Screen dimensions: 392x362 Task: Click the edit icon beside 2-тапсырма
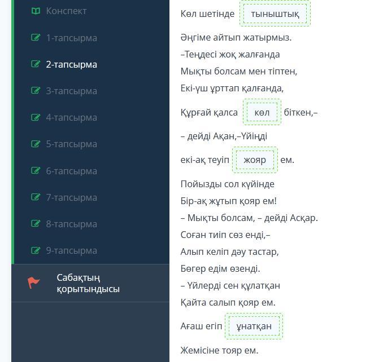[36, 64]
